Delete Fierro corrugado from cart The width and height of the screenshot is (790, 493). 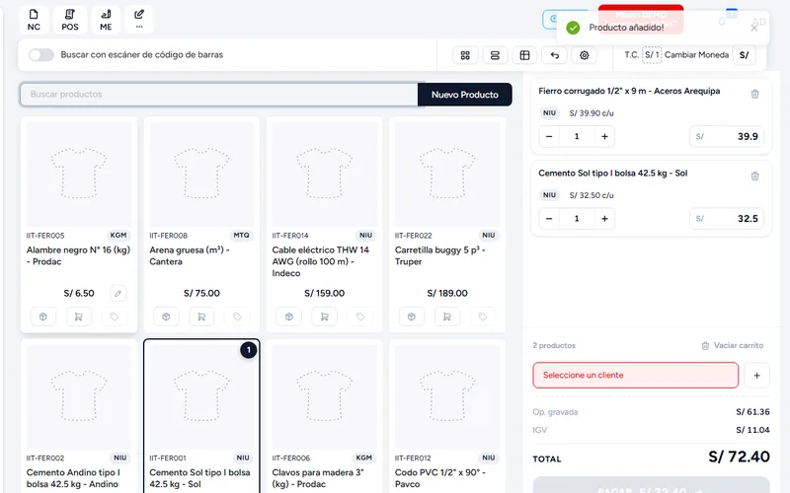754,94
